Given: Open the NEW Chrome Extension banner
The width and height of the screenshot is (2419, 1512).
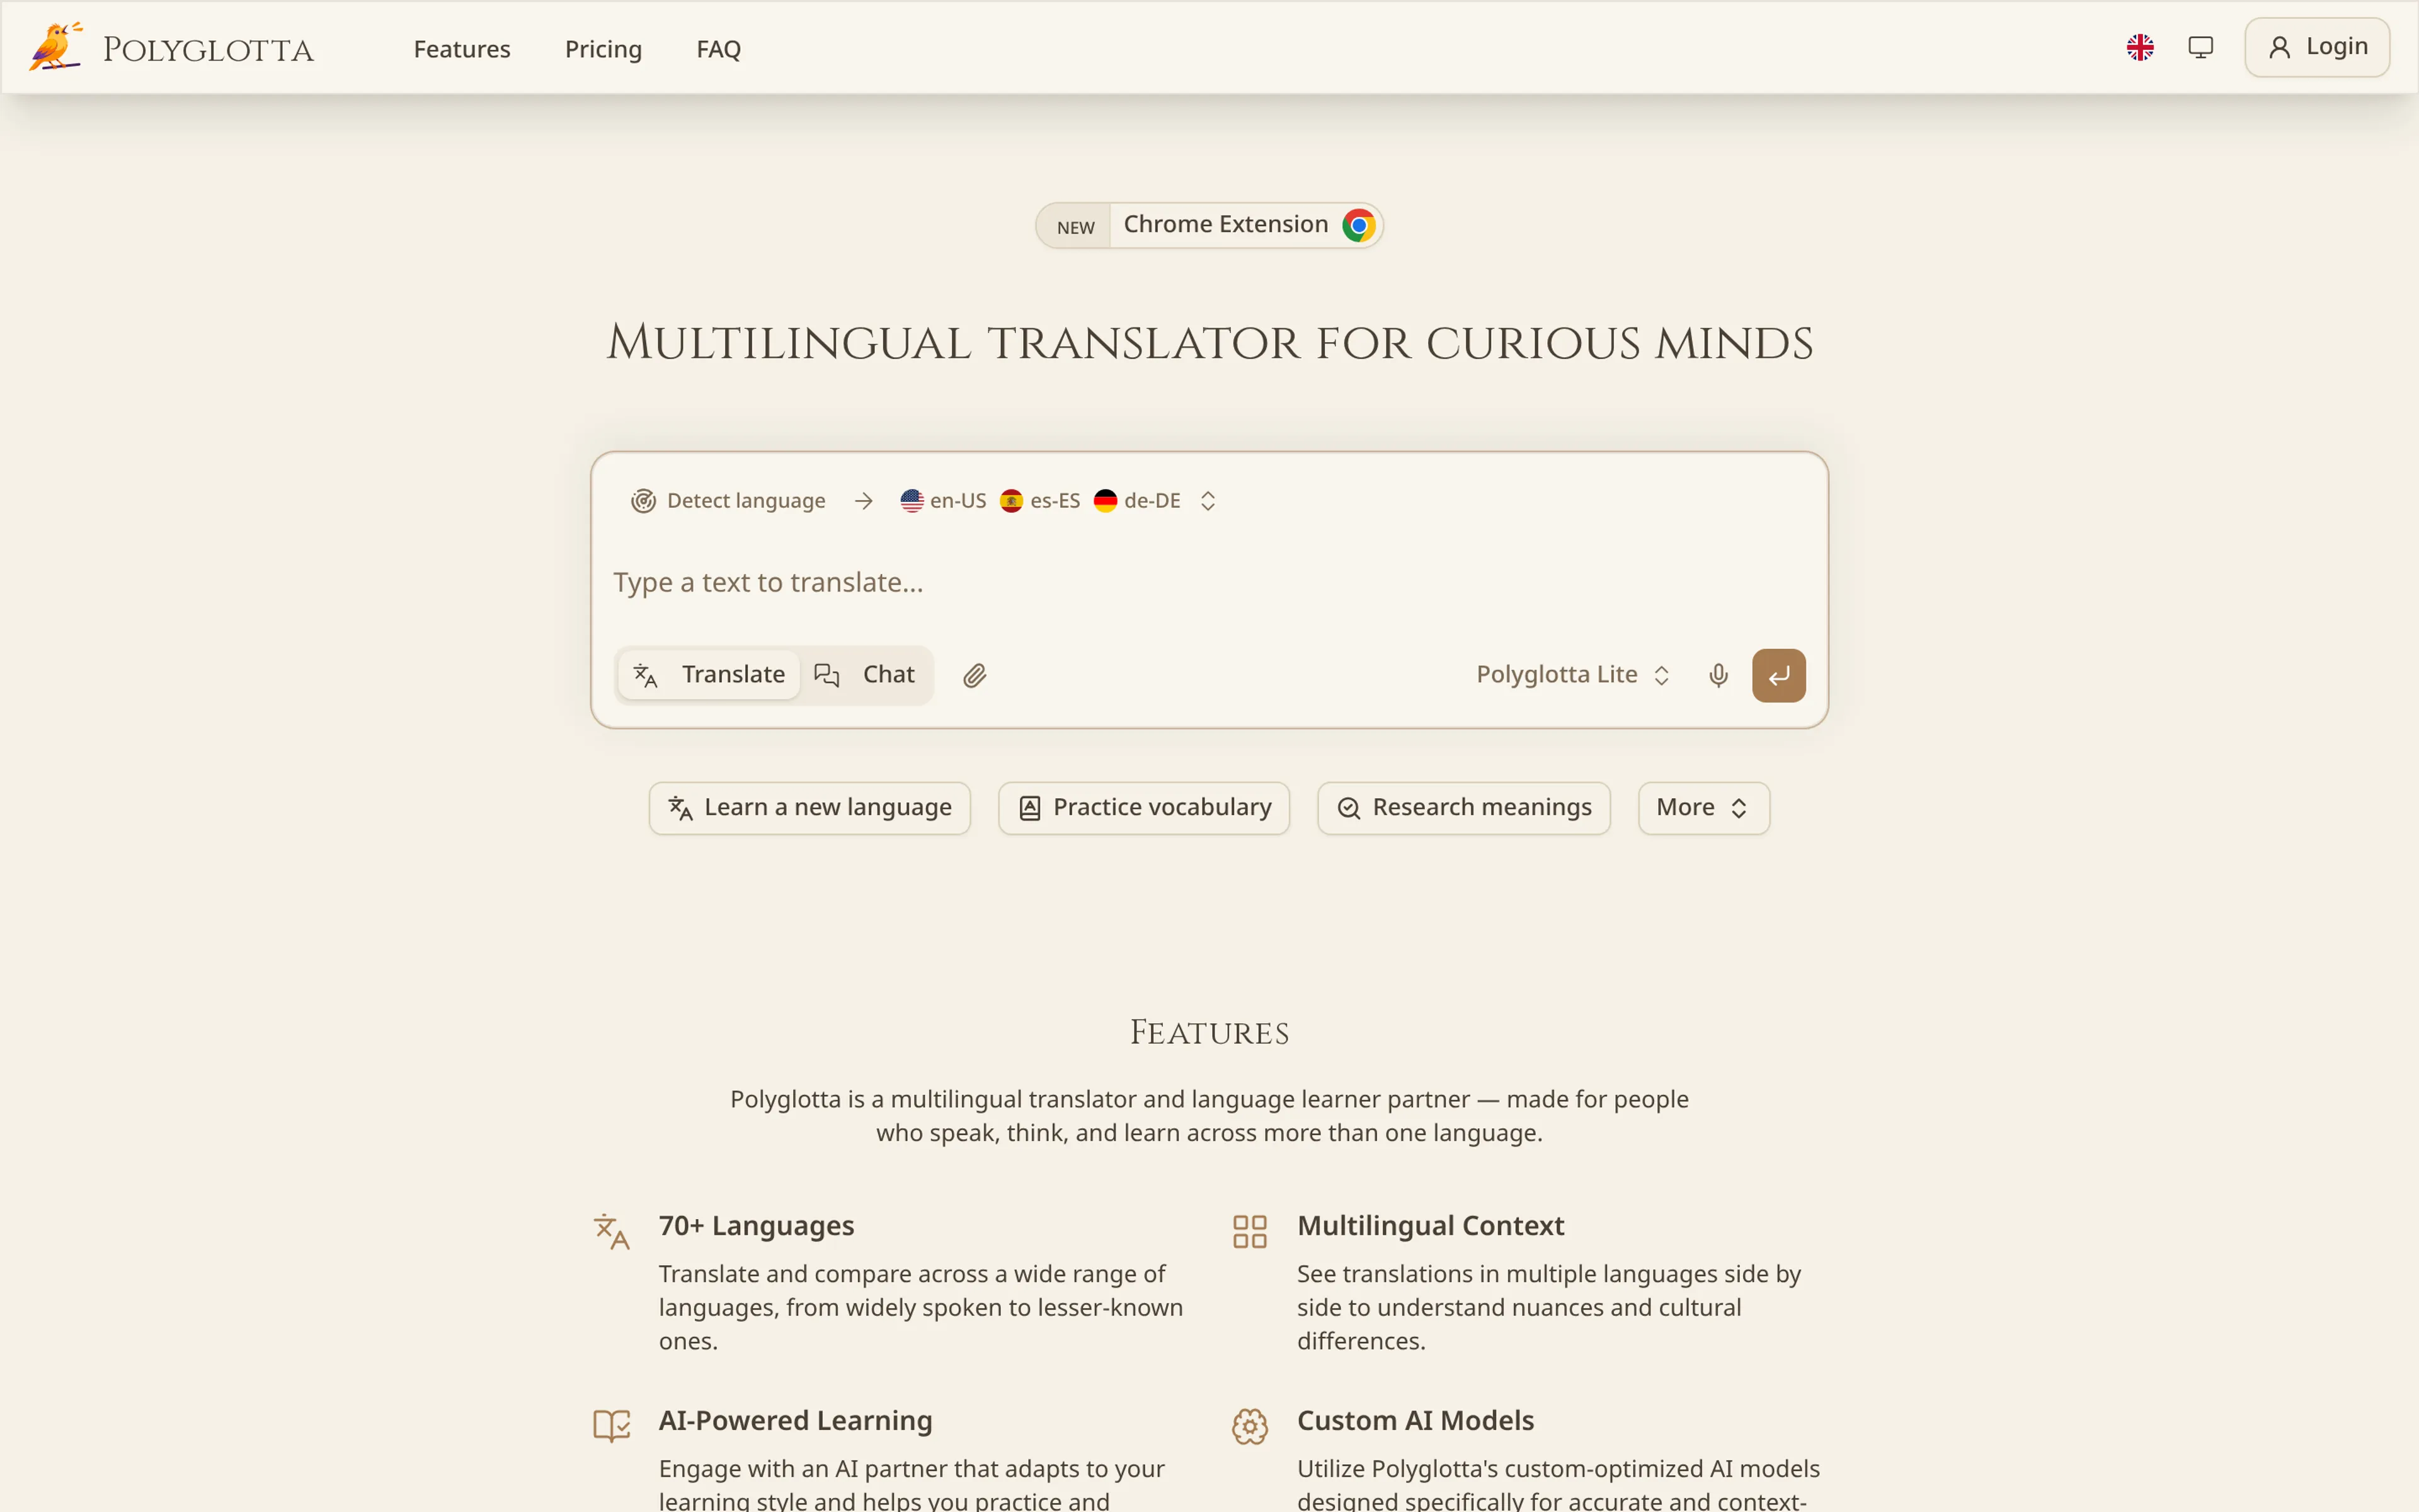Looking at the screenshot, I should point(1208,225).
